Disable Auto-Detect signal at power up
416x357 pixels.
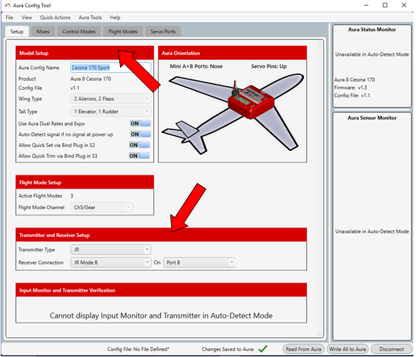pyautogui.click(x=139, y=134)
